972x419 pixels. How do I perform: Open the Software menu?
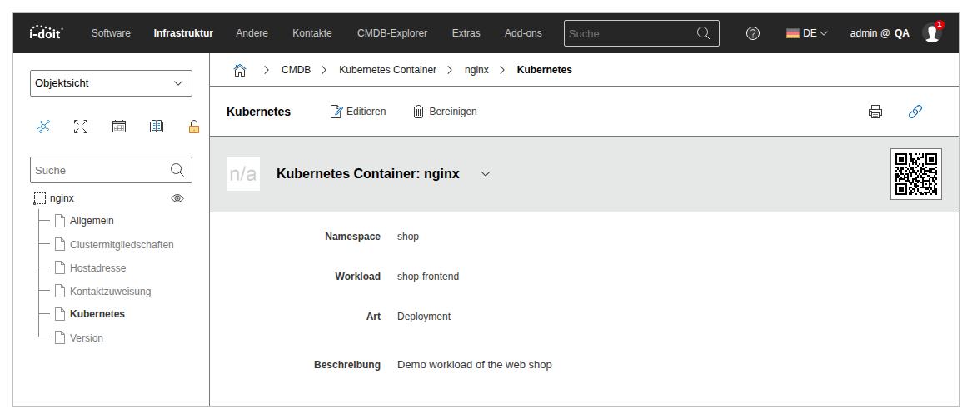(x=111, y=33)
